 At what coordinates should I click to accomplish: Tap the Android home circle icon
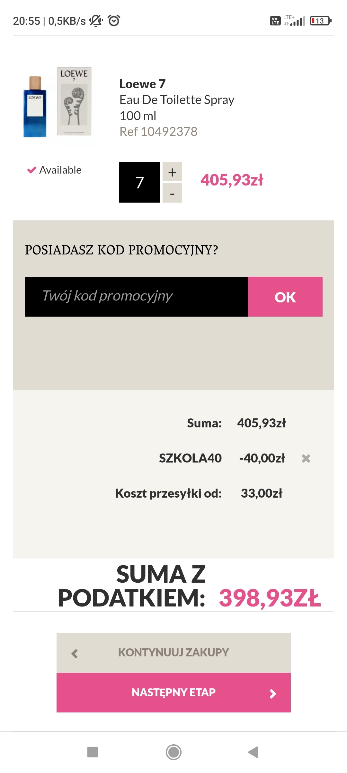tap(173, 752)
